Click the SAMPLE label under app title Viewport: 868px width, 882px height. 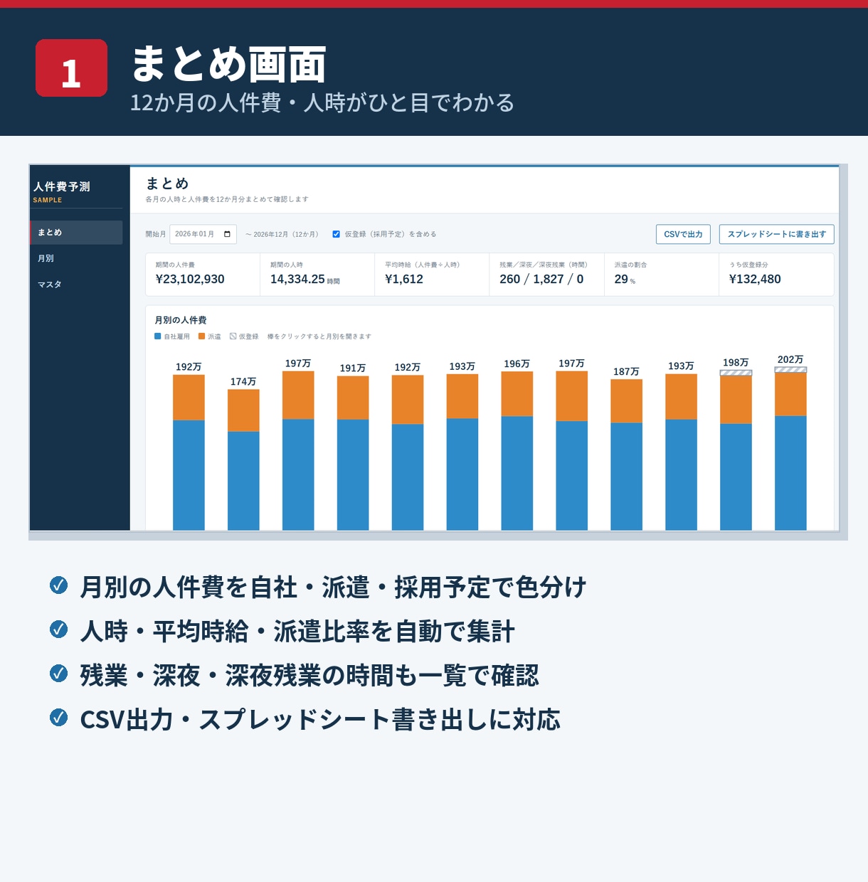click(48, 201)
